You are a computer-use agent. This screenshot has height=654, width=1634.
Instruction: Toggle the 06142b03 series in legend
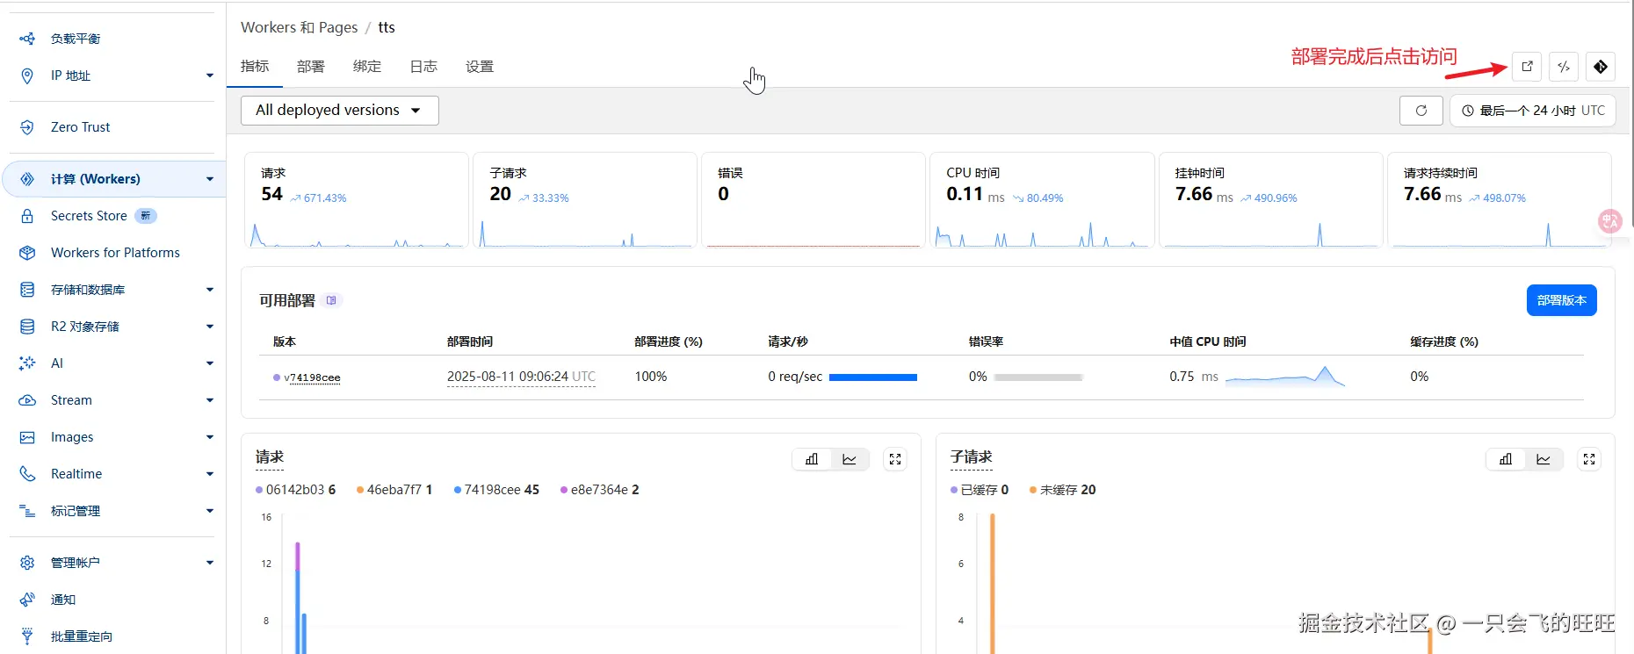click(x=295, y=490)
